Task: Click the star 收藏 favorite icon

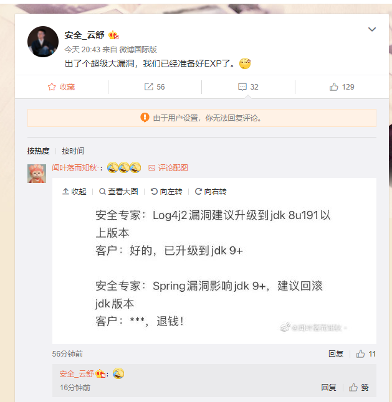Action: pyautogui.click(x=52, y=87)
